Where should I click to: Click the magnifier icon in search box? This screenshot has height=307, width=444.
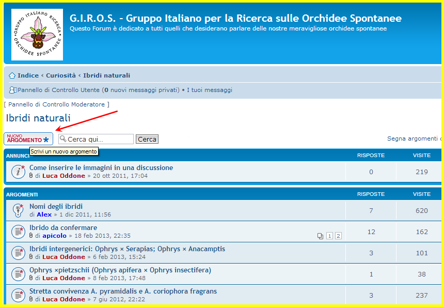pos(63,139)
